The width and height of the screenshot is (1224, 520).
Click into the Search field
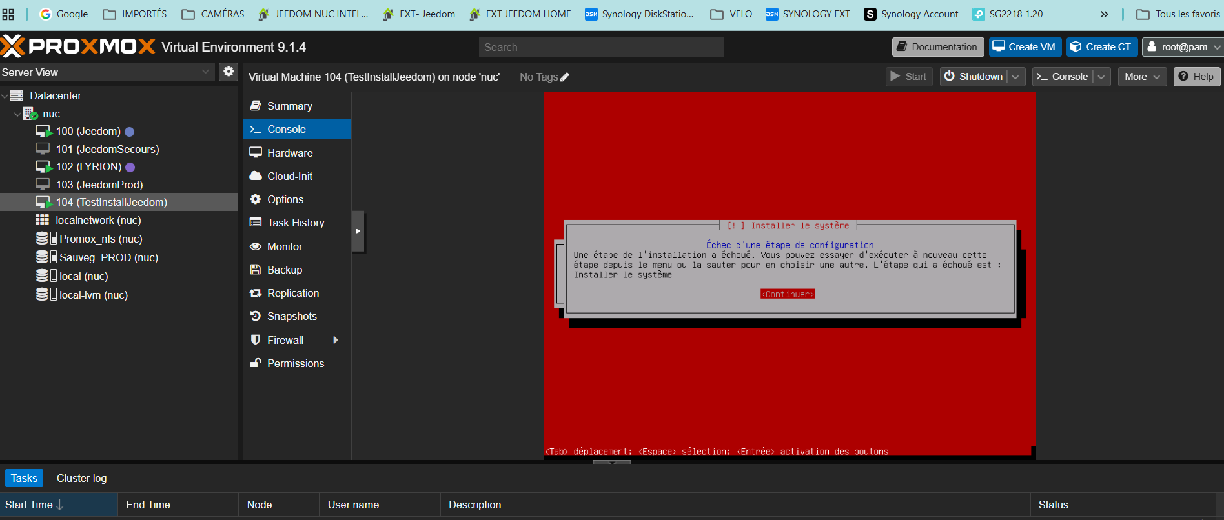[601, 47]
